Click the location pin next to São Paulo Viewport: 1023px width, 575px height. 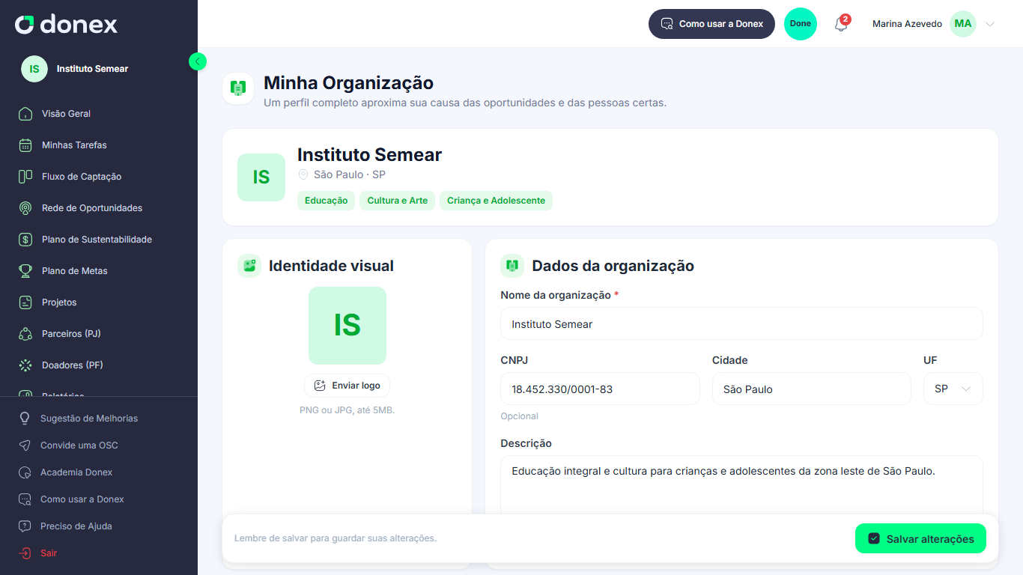pos(303,174)
